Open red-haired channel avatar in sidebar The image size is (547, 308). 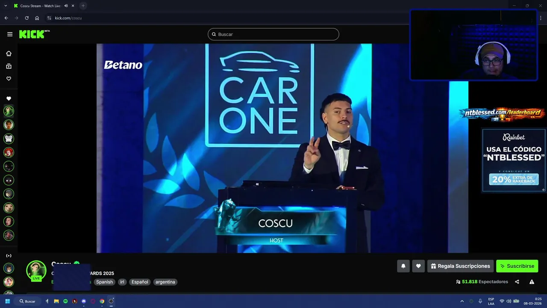point(9,152)
